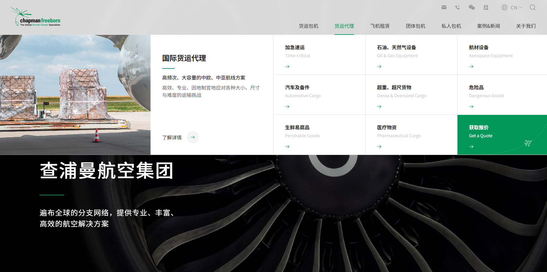Screen dimensions: 547x272
Task: Expand the CN language dropdown
Action: coord(512,8)
